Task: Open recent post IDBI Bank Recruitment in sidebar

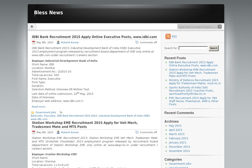Action: [x=193, y=64]
